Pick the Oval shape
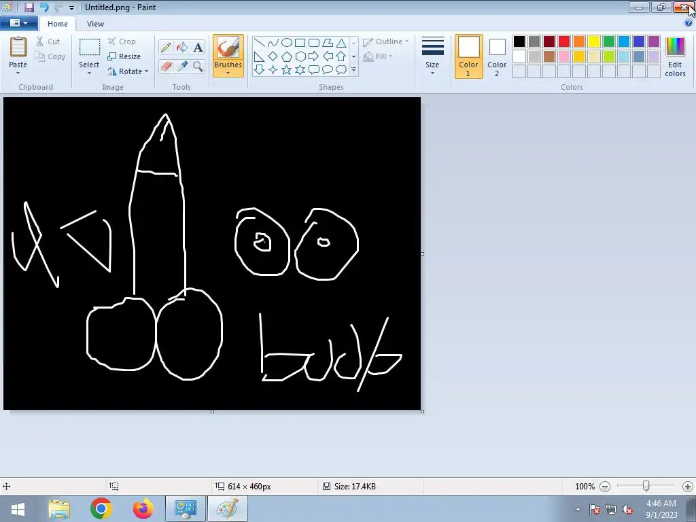696x522 pixels. pyautogui.click(x=287, y=43)
